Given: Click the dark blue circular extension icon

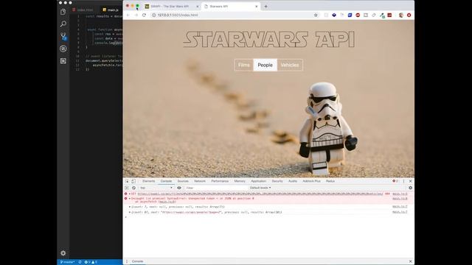Looking at the screenshot, I should tap(334, 15).
